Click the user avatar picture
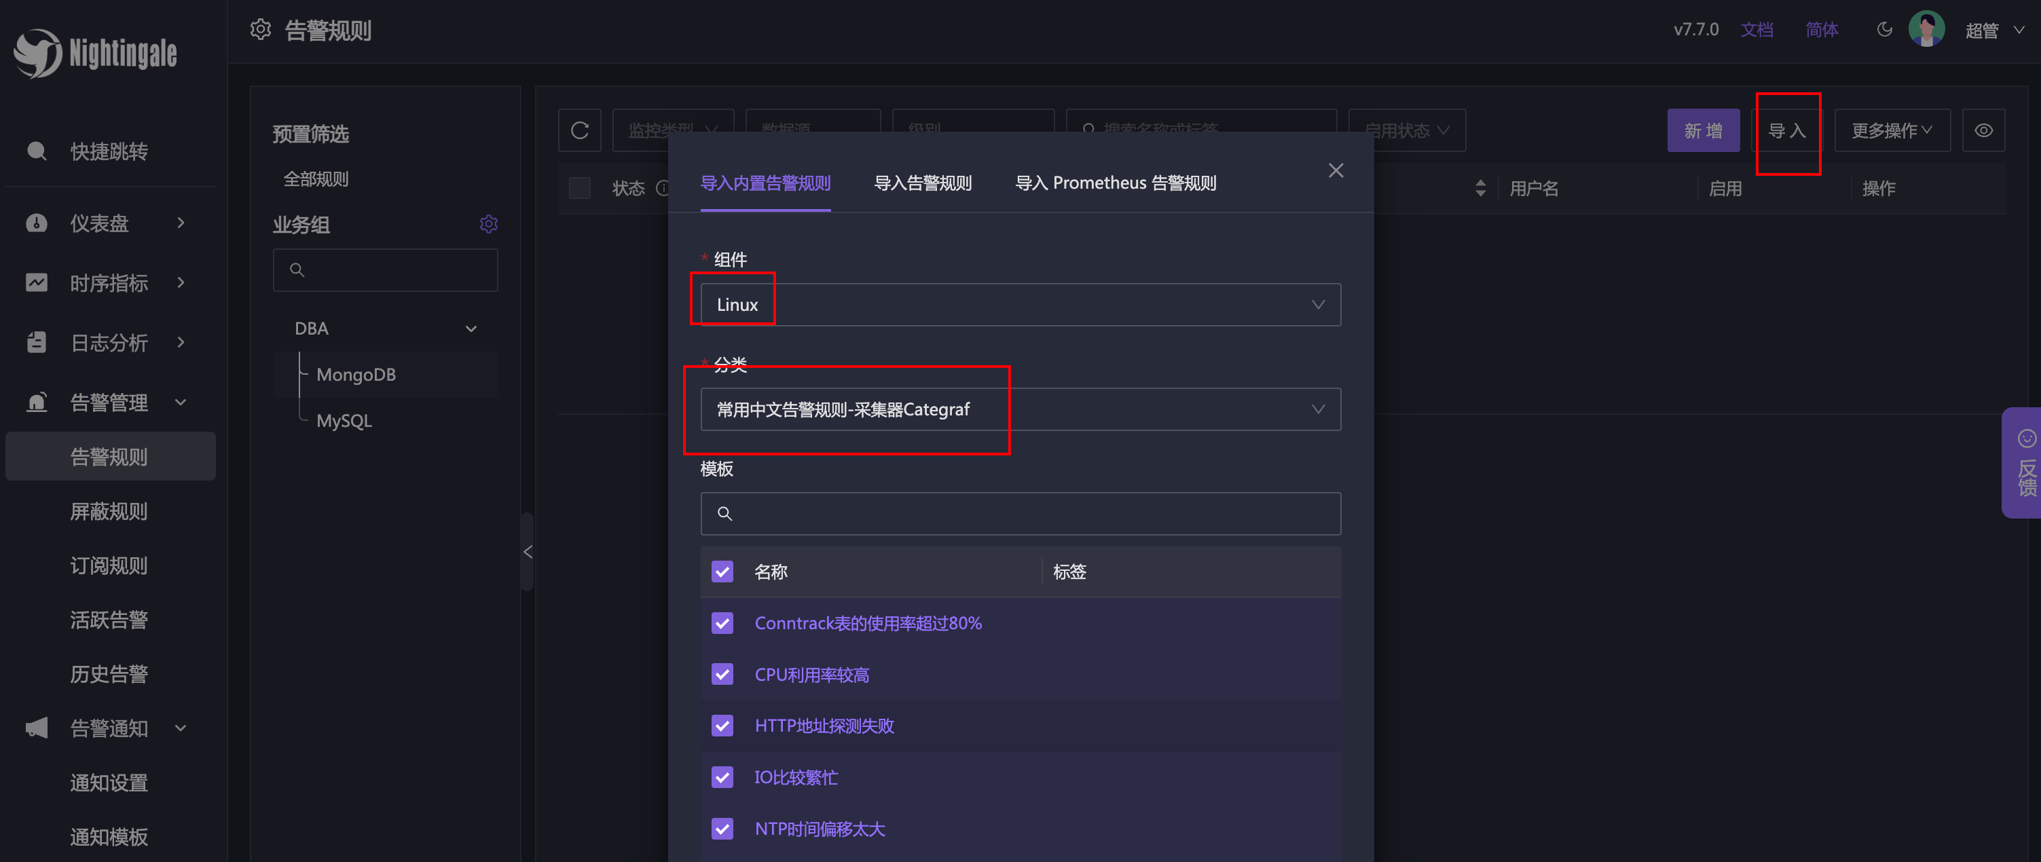Viewport: 2041px width, 862px height. click(1927, 29)
